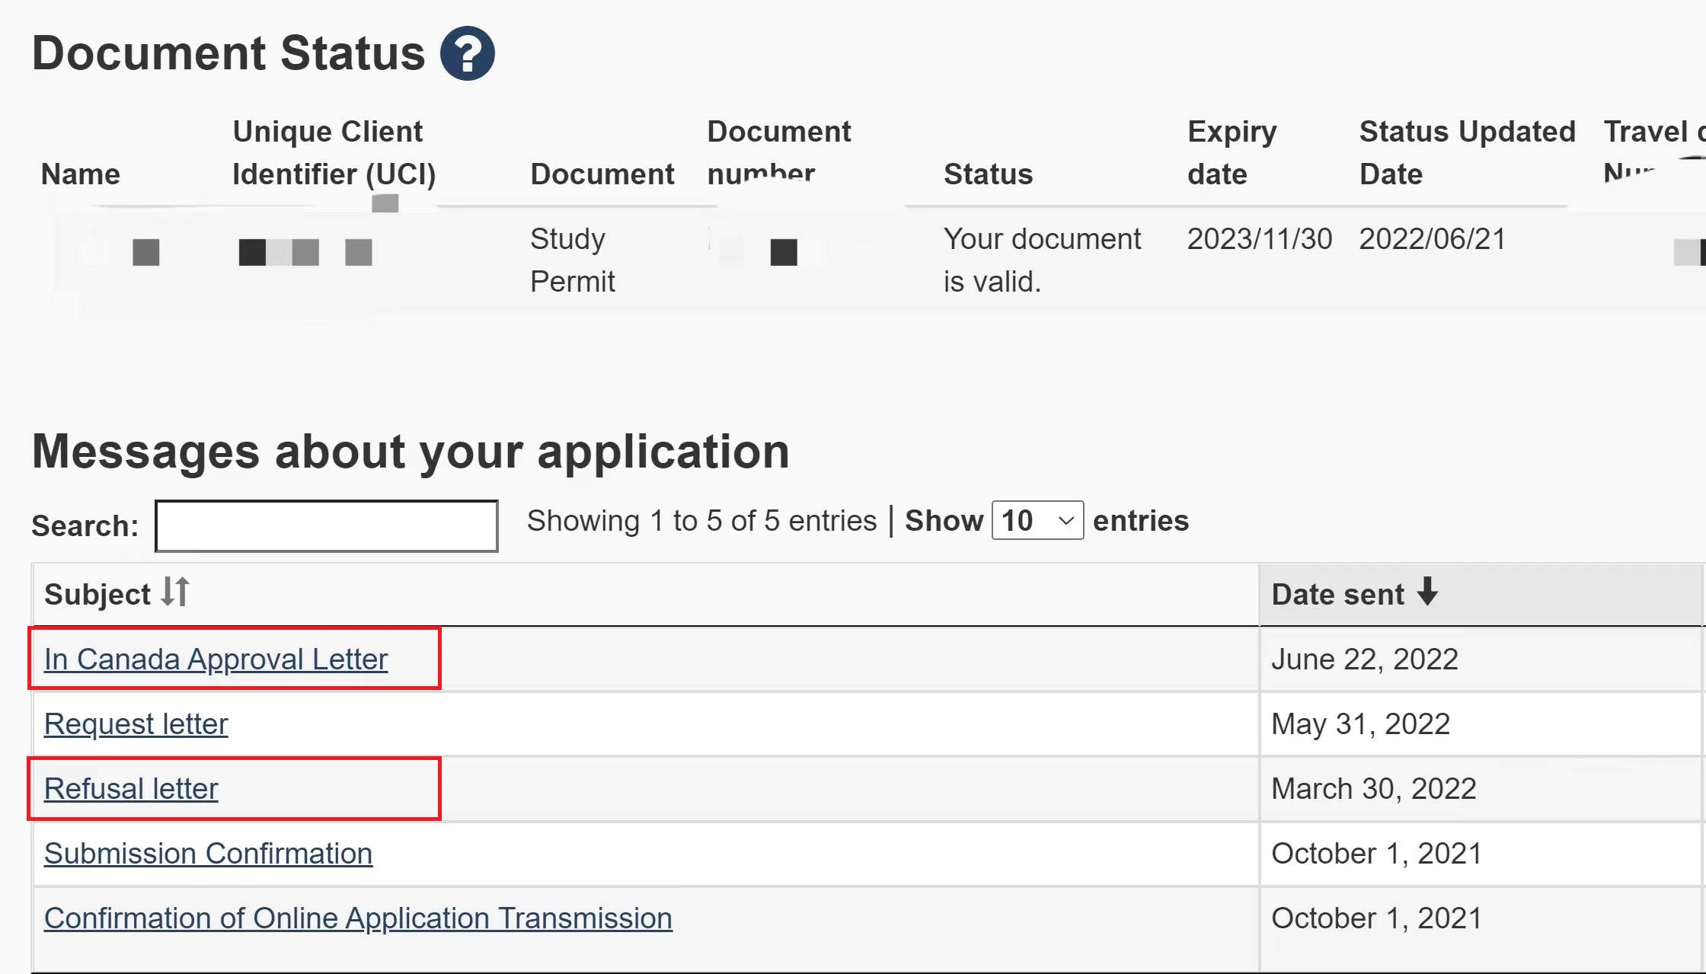The height and width of the screenshot is (974, 1706).
Task: Select expiry date 2023/11/30 cell
Action: [x=1259, y=239]
